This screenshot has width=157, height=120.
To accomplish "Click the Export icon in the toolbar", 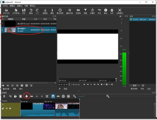I will click(x=105, y=10).
